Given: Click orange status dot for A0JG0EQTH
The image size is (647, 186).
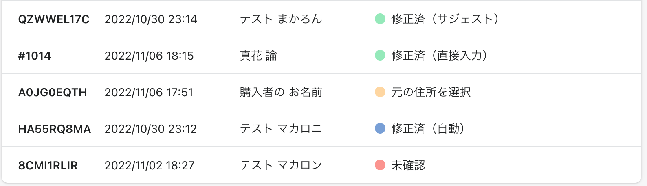Looking at the screenshot, I should pyautogui.click(x=380, y=92).
